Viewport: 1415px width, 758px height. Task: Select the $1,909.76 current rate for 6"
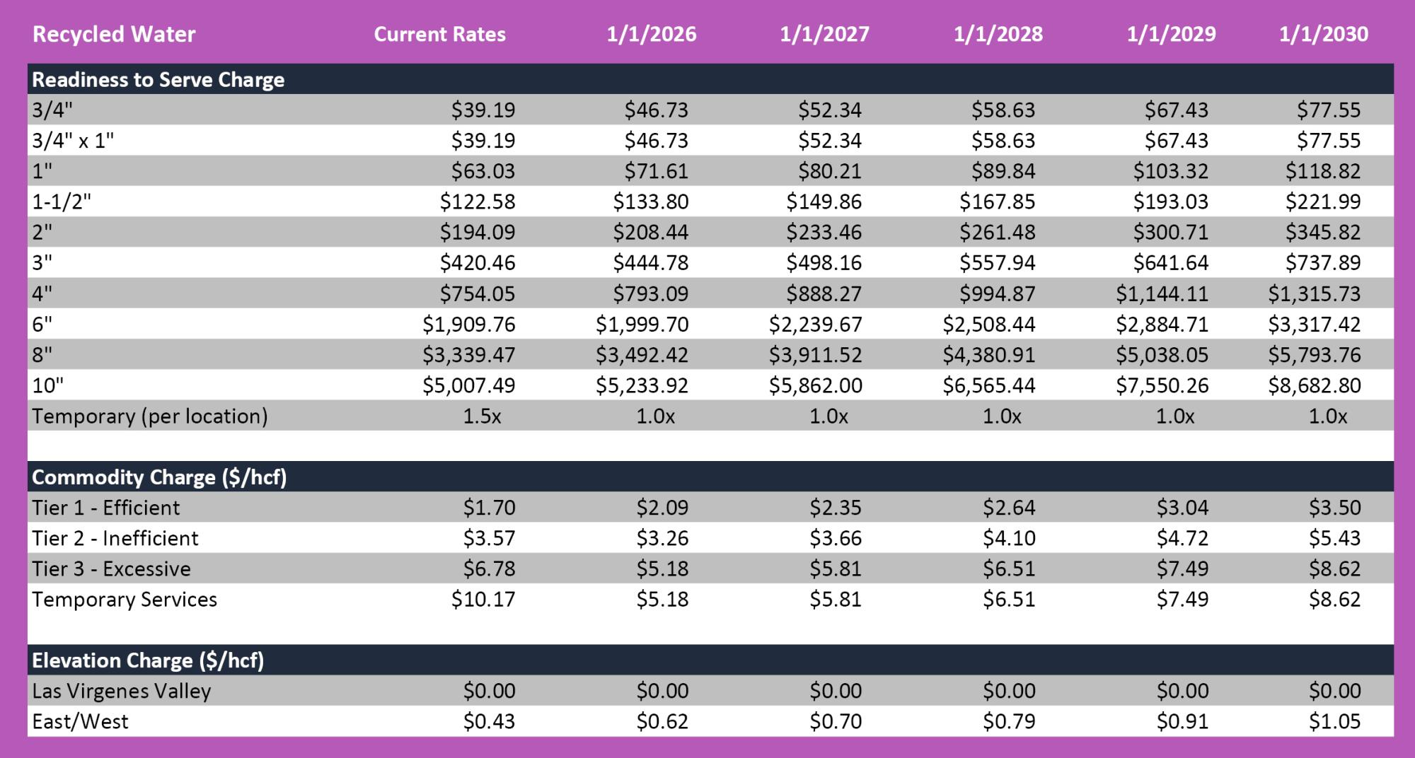tap(468, 324)
